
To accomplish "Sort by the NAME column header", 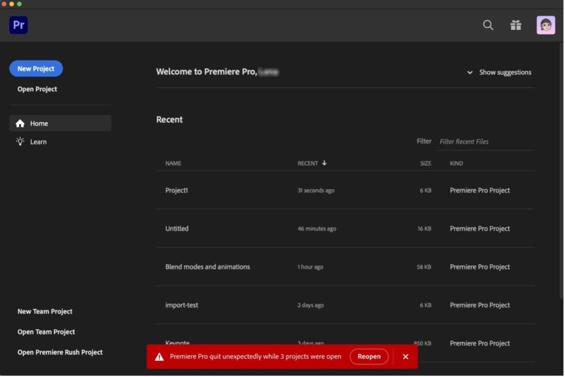I will pos(173,163).
